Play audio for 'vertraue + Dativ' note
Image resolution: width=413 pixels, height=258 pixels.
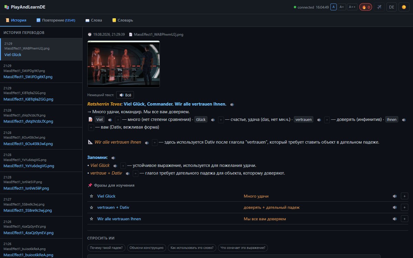pyautogui.click(x=128, y=173)
